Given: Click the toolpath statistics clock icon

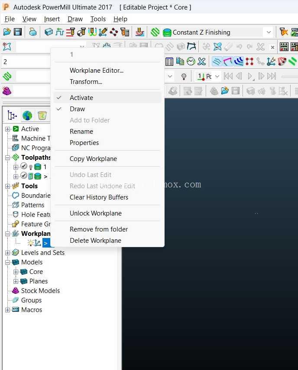Looking at the screenshot, I should (x=191, y=61).
